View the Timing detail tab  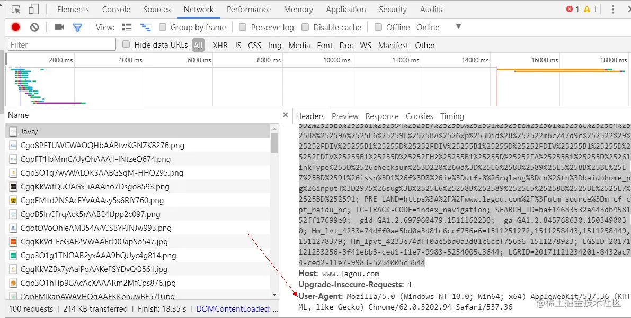tap(452, 116)
